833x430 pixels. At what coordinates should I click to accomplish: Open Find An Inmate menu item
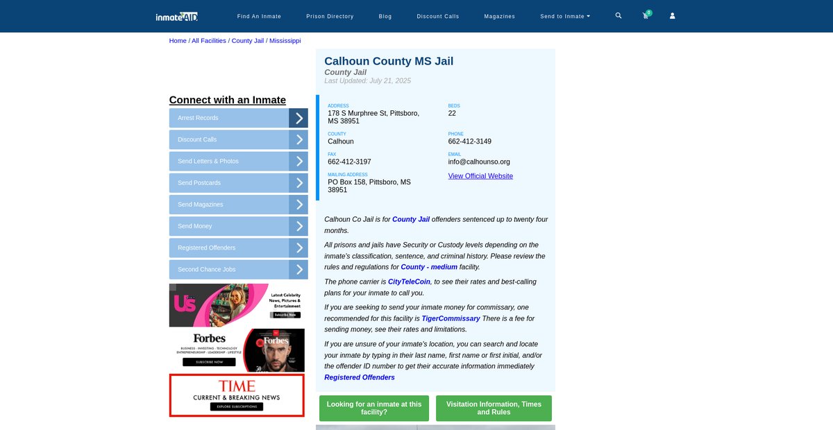[259, 16]
